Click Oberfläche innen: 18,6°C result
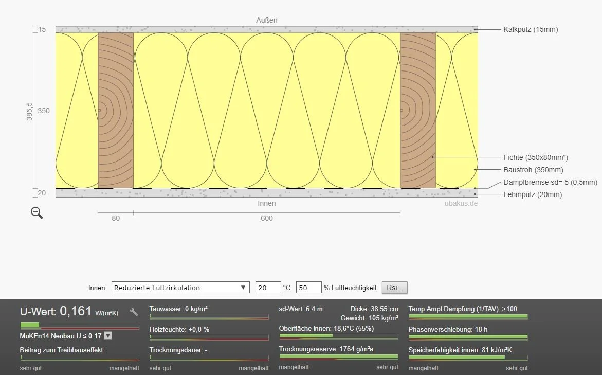602x375 pixels. [x=326, y=329]
